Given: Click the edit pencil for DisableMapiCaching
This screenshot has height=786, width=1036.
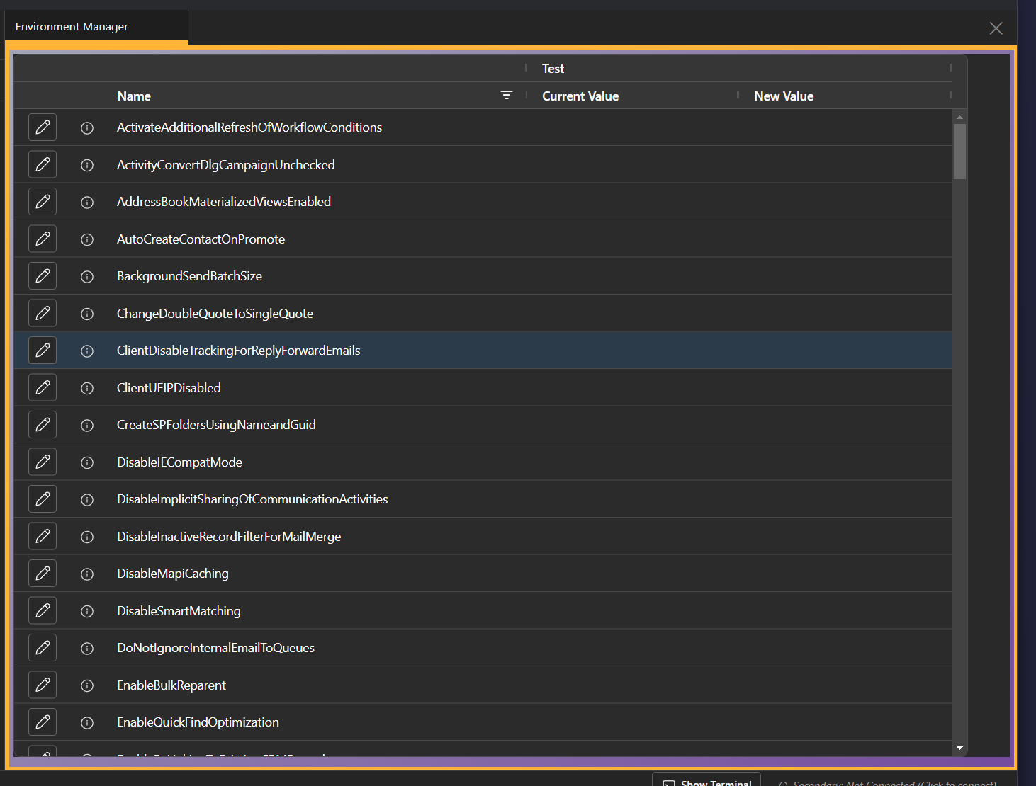Looking at the screenshot, I should click(x=42, y=573).
